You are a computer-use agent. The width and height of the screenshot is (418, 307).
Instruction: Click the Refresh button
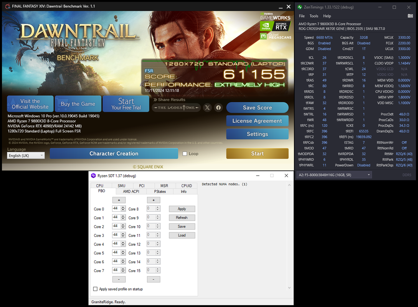pyautogui.click(x=182, y=218)
